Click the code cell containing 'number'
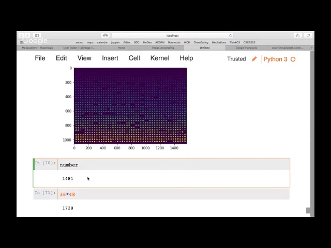This screenshot has height=248, width=331. tap(173, 164)
